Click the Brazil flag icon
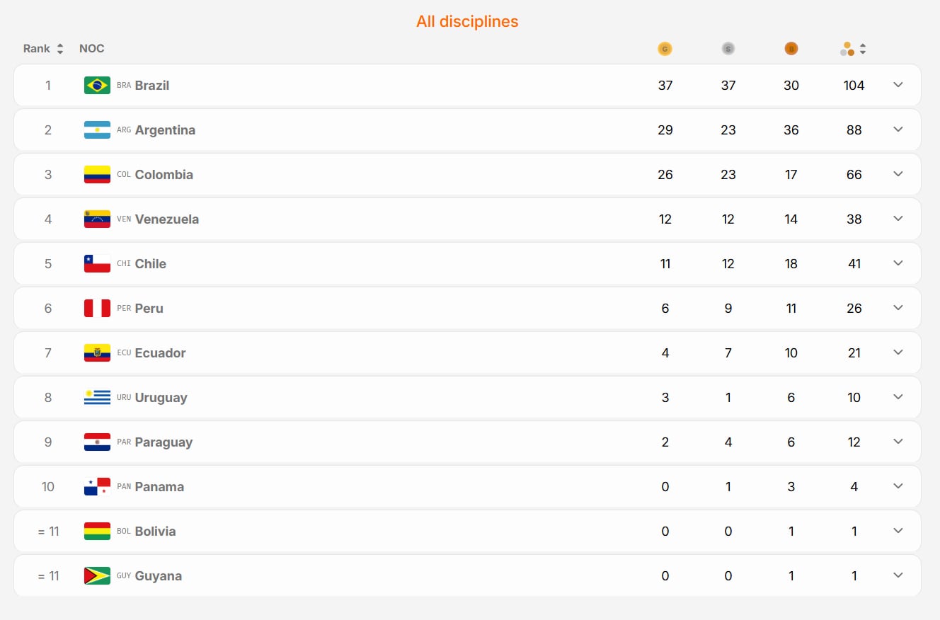 (97, 85)
